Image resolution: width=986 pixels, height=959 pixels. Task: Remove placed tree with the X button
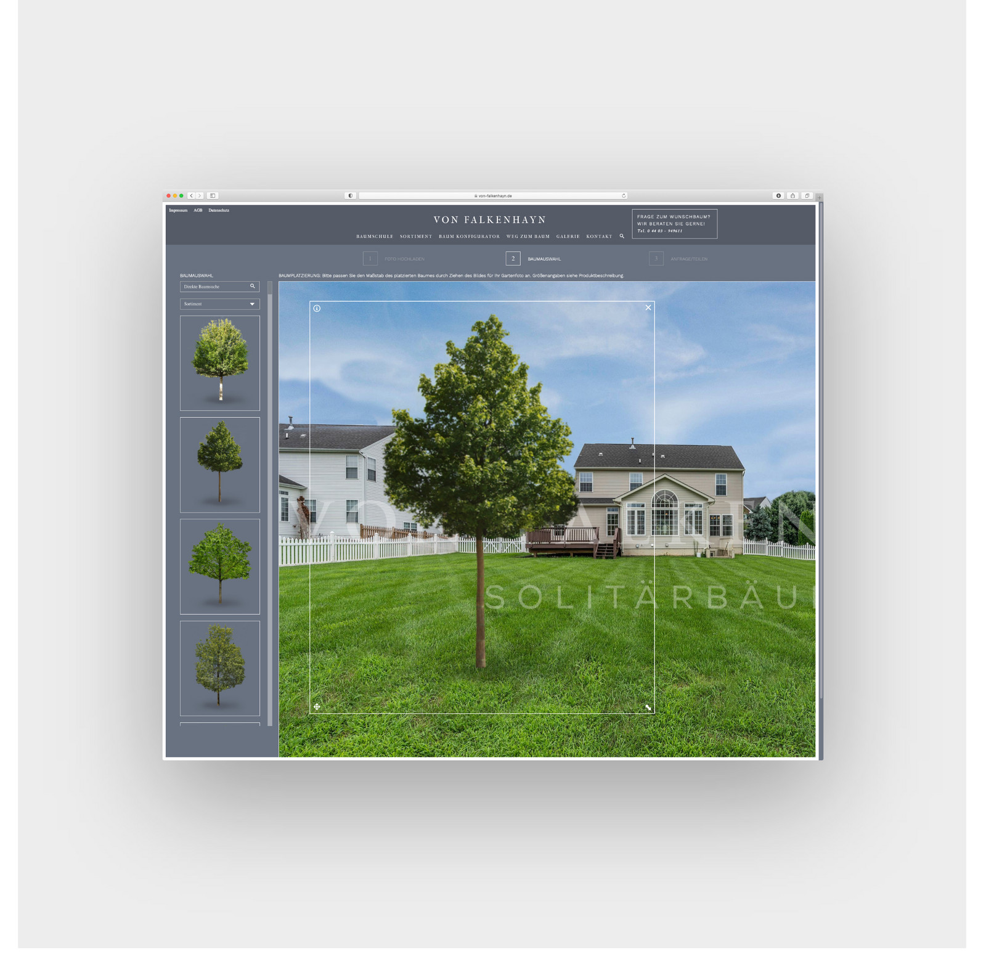(x=648, y=308)
